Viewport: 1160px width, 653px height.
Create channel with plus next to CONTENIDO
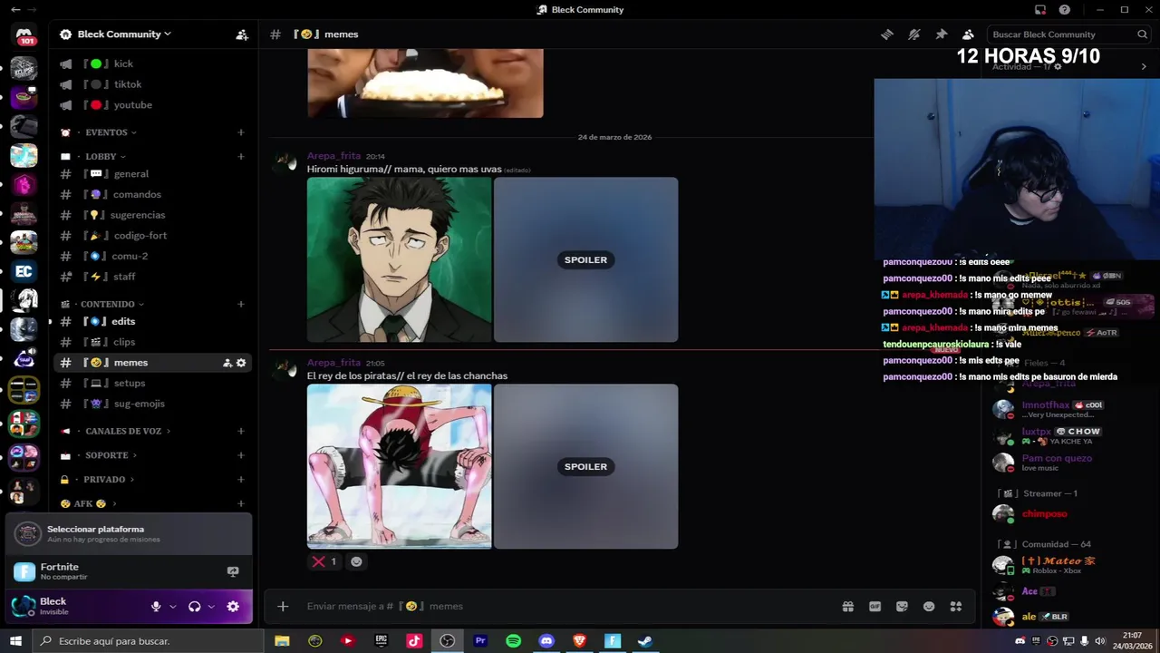tap(241, 304)
